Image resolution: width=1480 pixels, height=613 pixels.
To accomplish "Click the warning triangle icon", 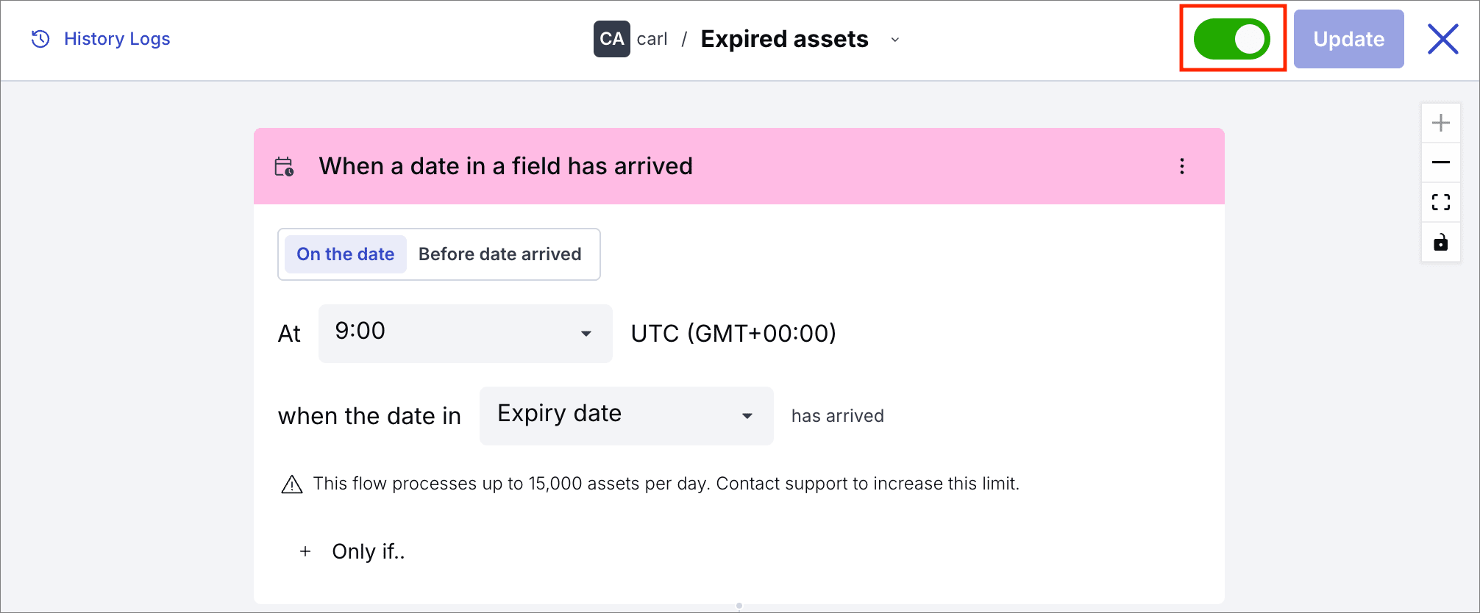I will click(x=292, y=484).
